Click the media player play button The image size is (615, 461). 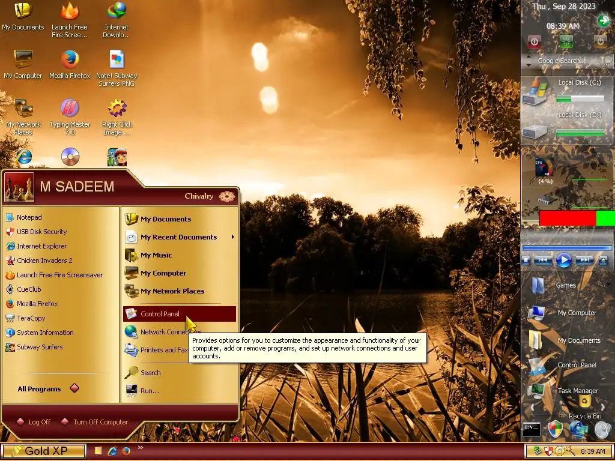tap(563, 261)
